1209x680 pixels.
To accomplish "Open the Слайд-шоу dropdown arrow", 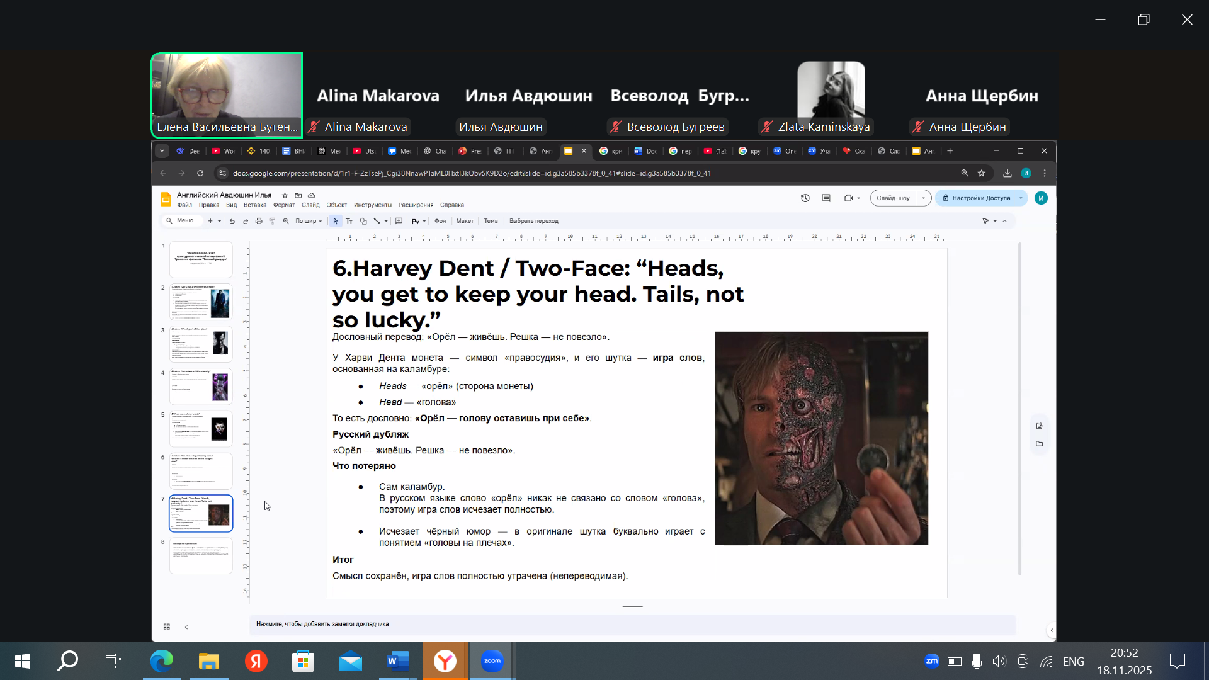I will (924, 198).
